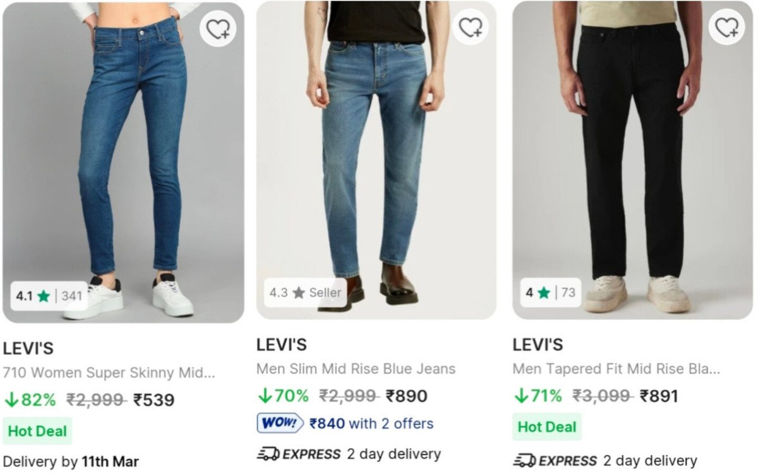This screenshot has width=758, height=474.
Task: Open 710 Women Super Skinny Mid product title
Action: point(109,372)
